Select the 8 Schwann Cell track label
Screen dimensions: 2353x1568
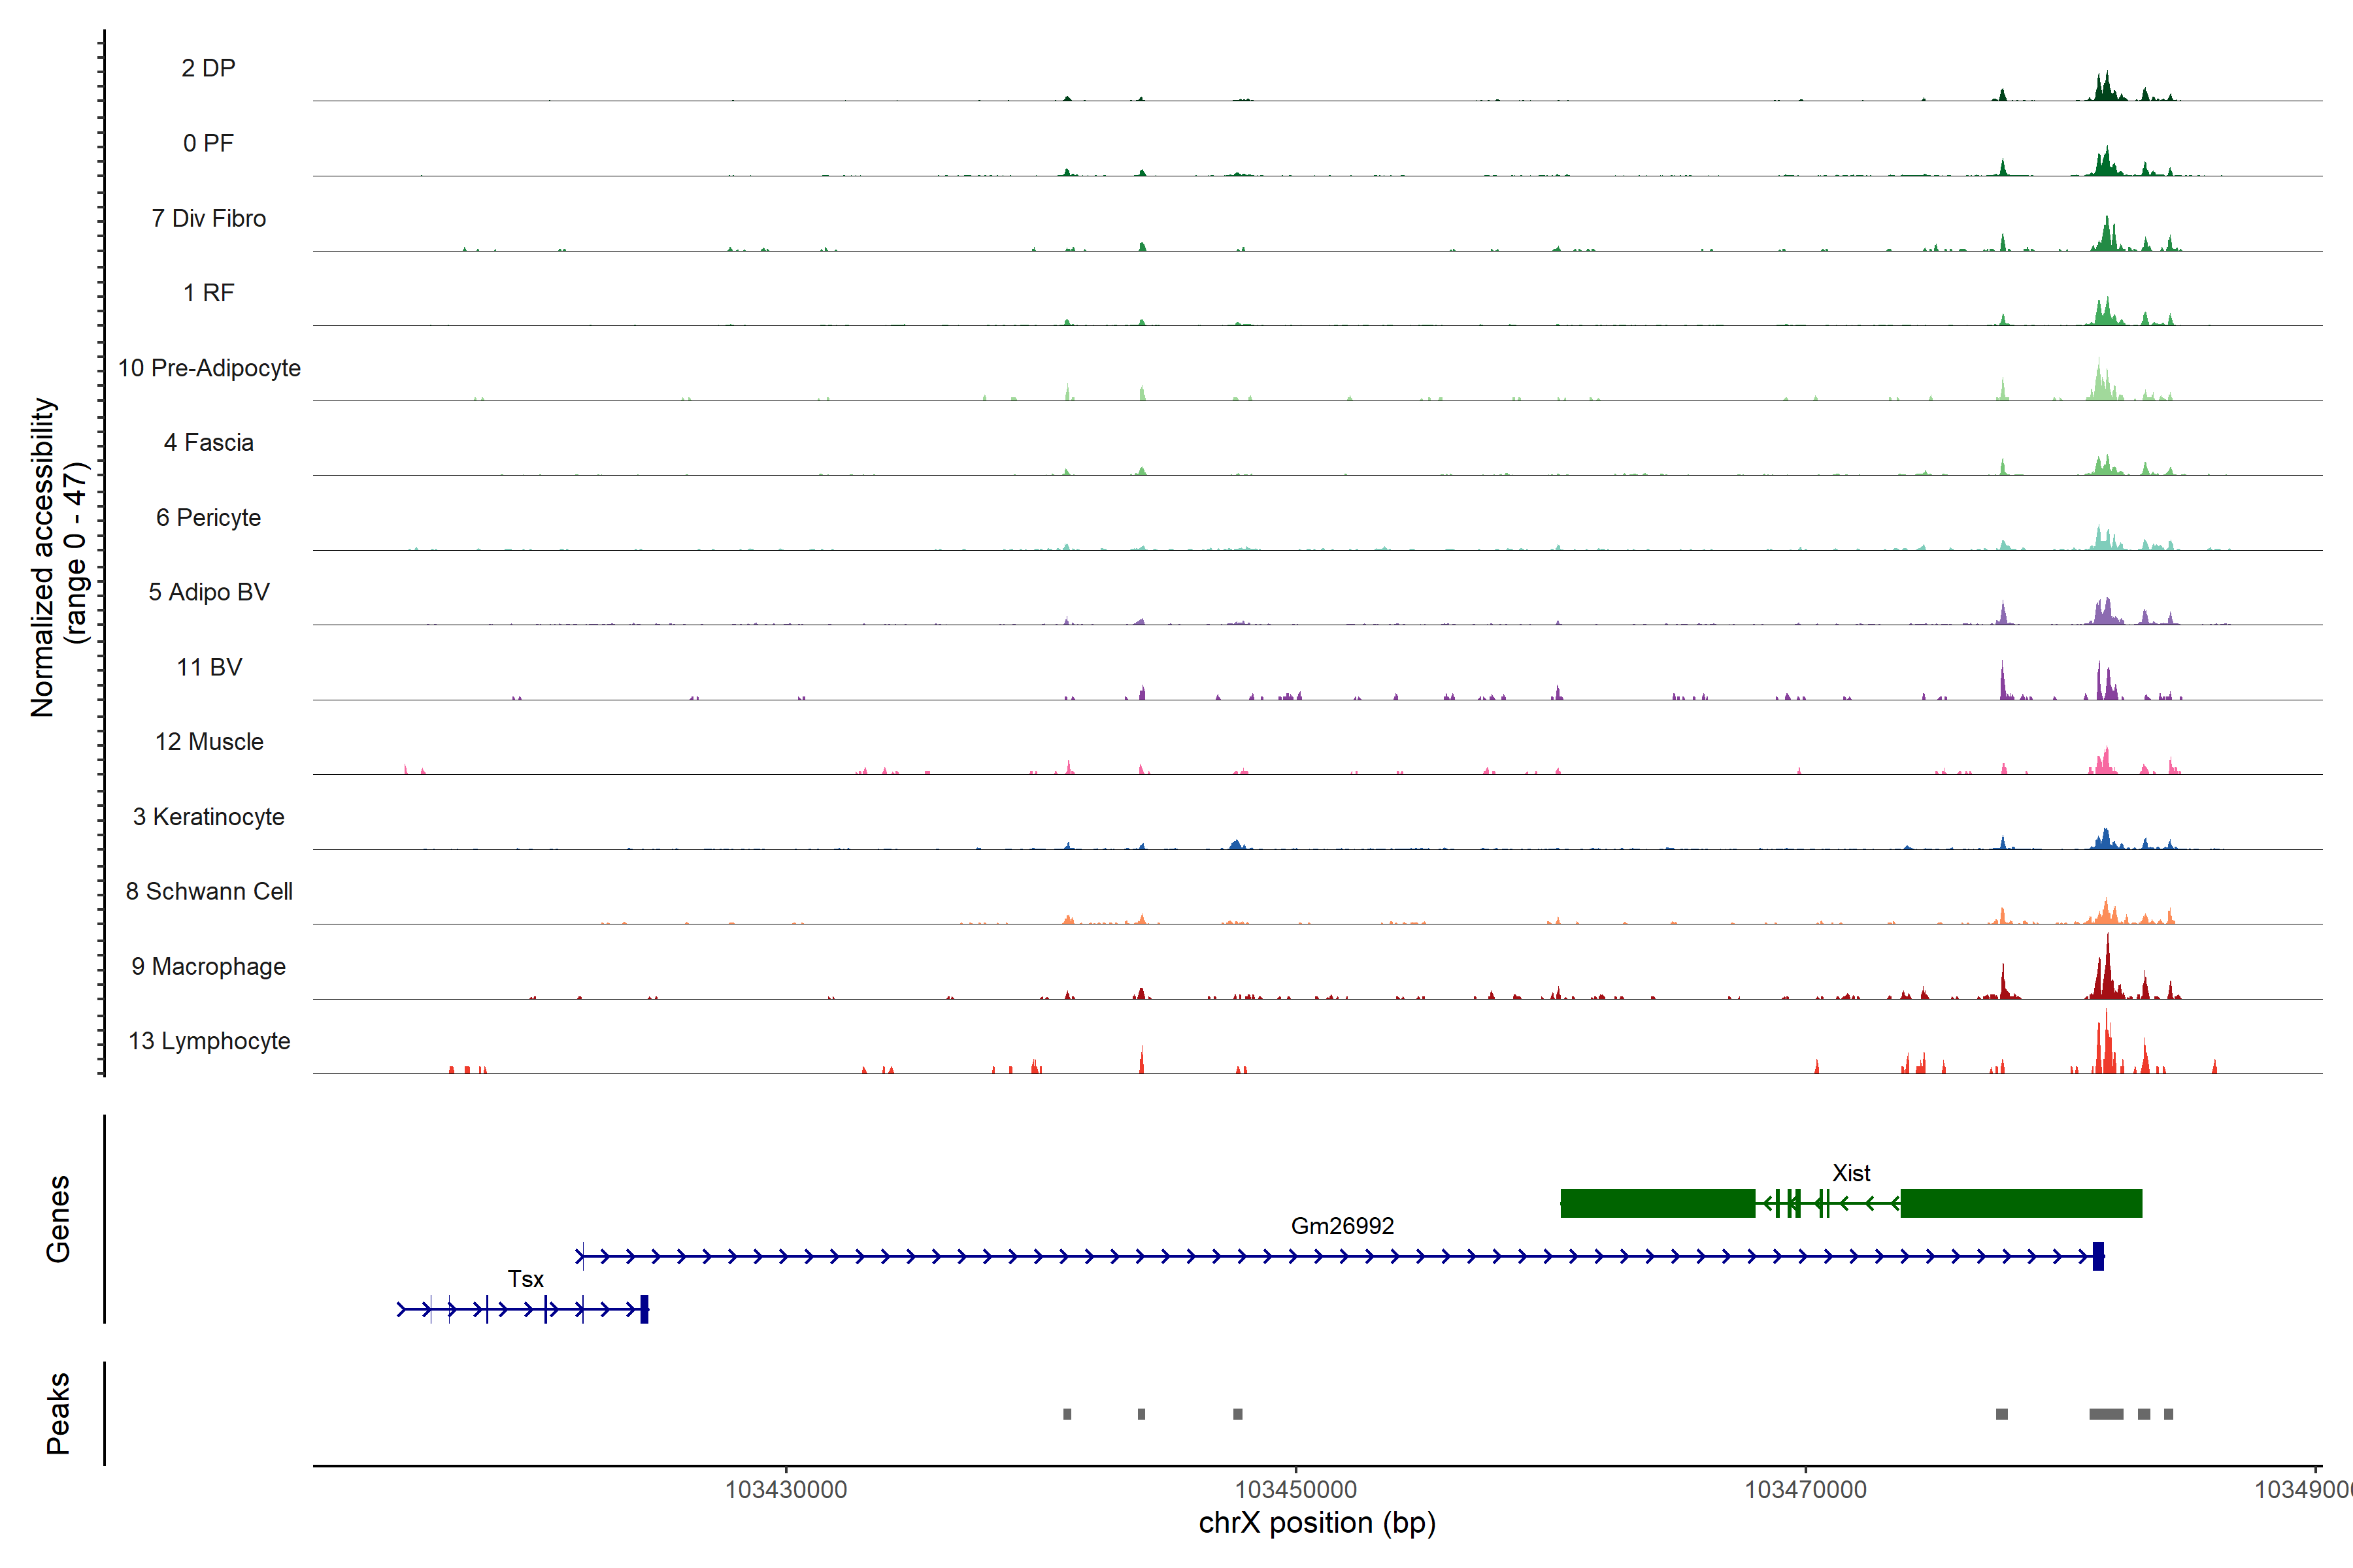tap(208, 891)
